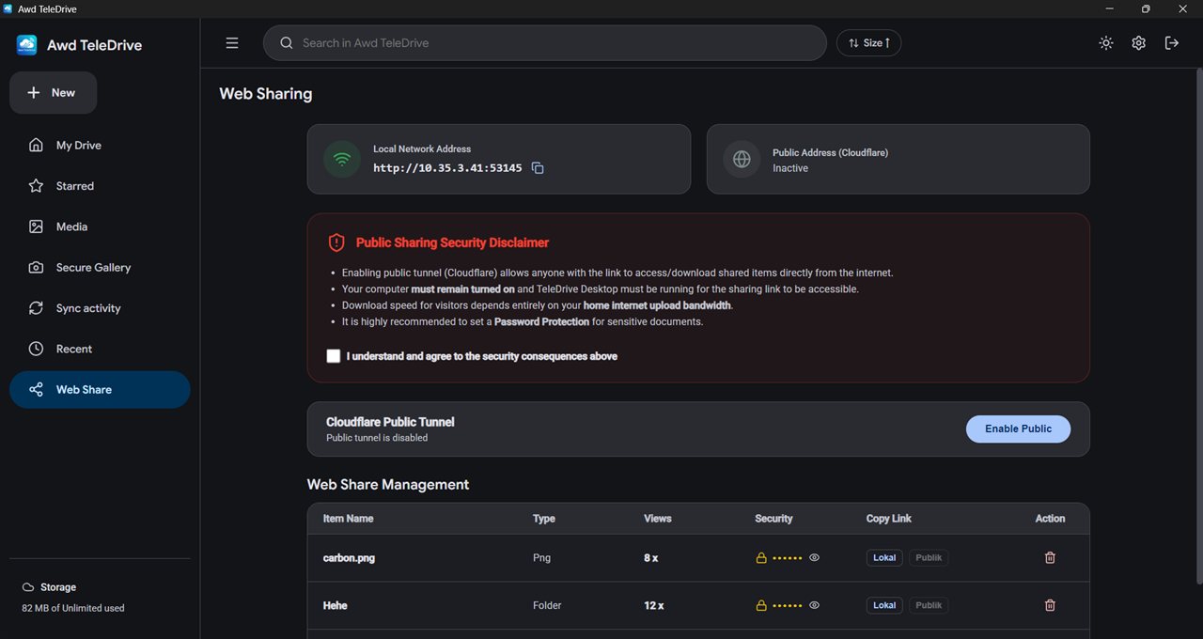Click the globe icon for Public Address
The width and height of the screenshot is (1203, 639).
click(742, 159)
